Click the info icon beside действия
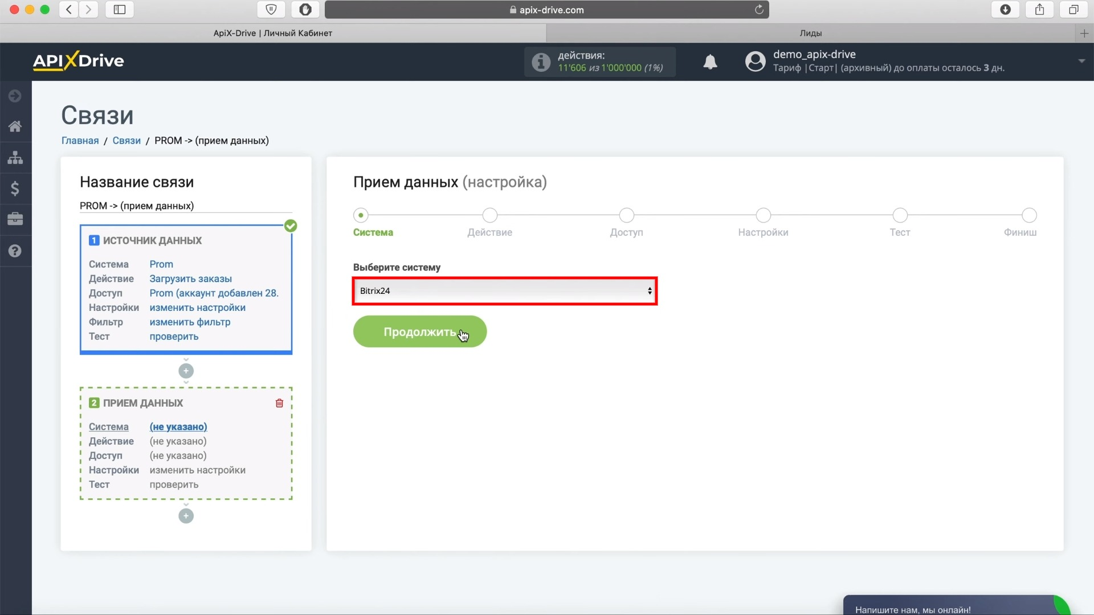Image resolution: width=1094 pixels, height=615 pixels. [x=541, y=61]
